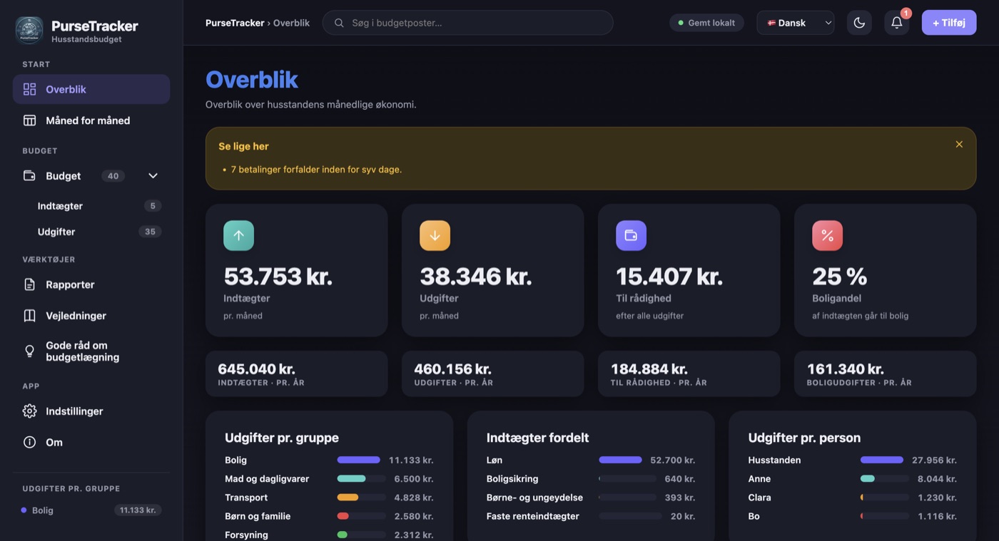Click the 645.040 kr. yearly income card
This screenshot has height=541, width=999.
point(296,373)
